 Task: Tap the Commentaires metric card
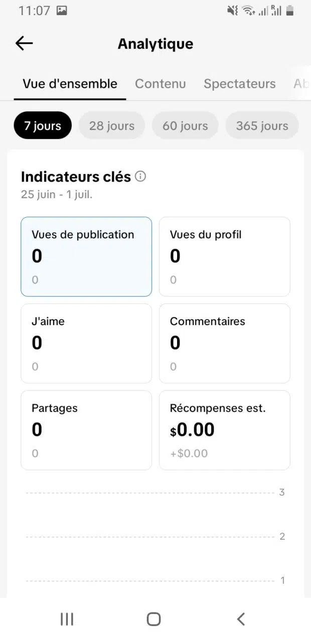tap(225, 344)
